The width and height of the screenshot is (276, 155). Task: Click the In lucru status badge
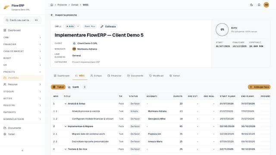[134, 111]
